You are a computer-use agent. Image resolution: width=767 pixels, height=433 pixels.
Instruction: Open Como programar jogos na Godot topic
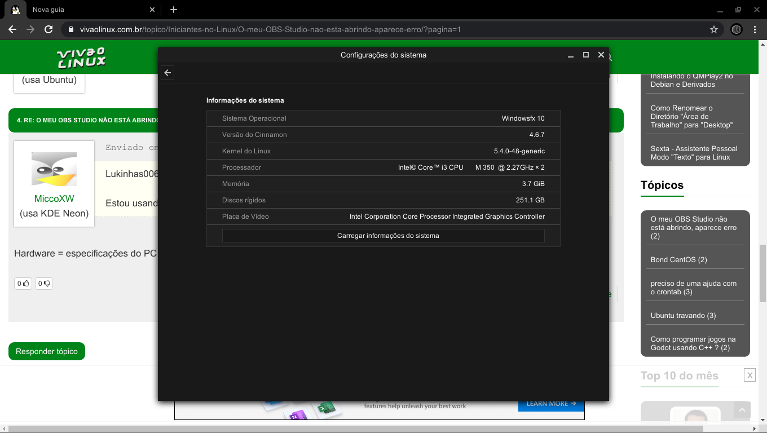693,343
